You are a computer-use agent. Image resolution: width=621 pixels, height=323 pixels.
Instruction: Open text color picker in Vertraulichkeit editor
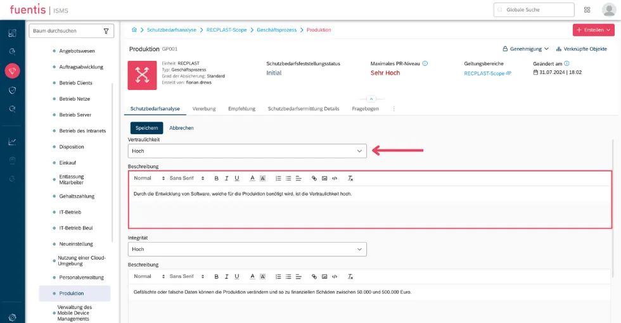[252, 179]
